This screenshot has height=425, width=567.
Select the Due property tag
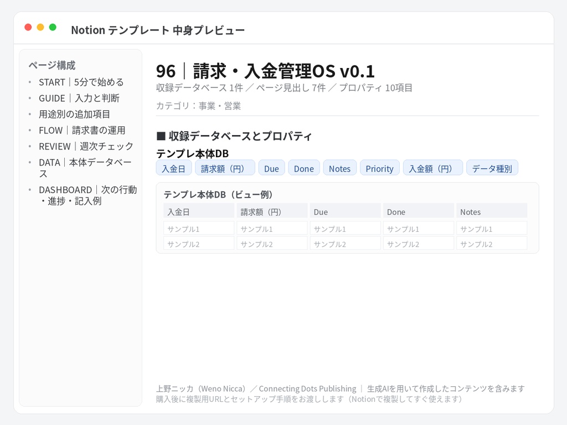click(271, 168)
